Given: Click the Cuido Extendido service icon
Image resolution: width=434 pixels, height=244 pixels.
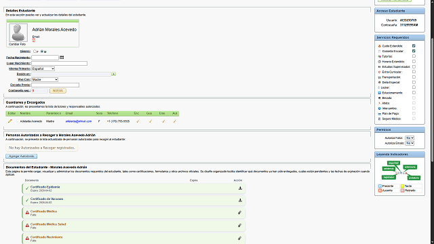Looking at the screenshot, I should 380,46.
